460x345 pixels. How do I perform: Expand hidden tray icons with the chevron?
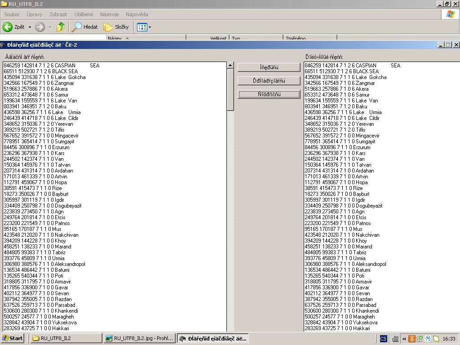point(404,338)
